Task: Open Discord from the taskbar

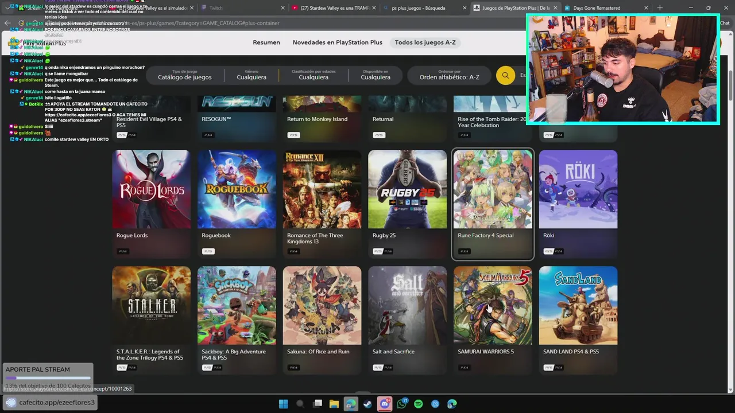Action: 384,404
